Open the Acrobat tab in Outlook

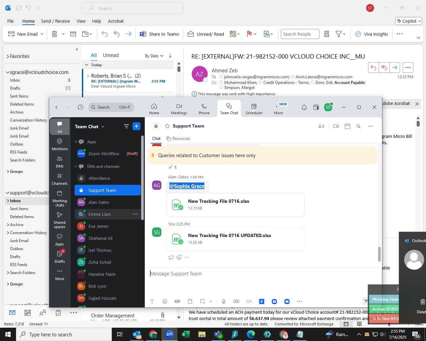[116, 21]
